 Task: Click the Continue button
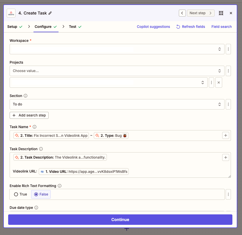pos(120,219)
